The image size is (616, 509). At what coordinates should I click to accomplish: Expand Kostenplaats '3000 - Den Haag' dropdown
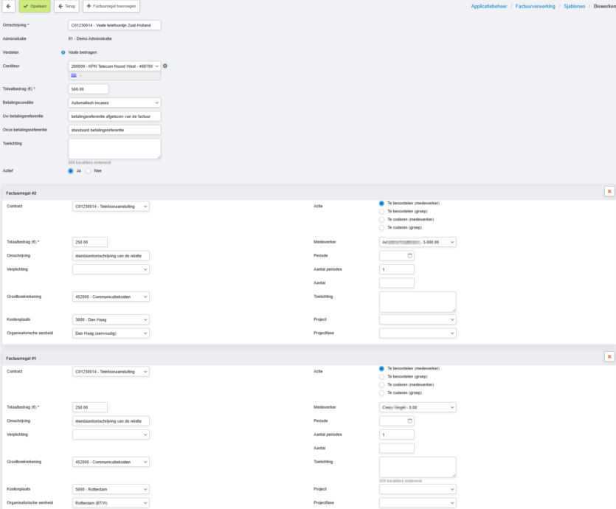111,319
